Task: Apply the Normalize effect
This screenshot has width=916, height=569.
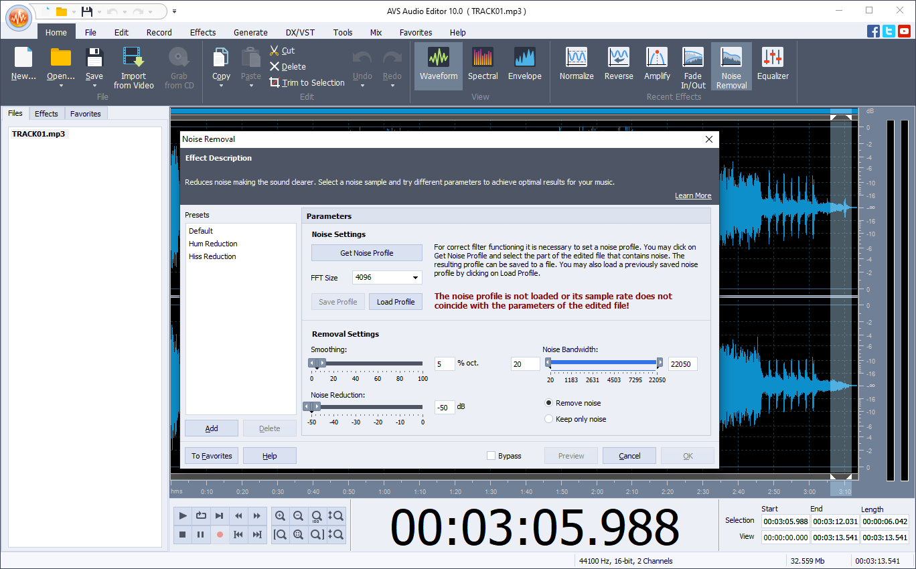Action: coord(577,65)
